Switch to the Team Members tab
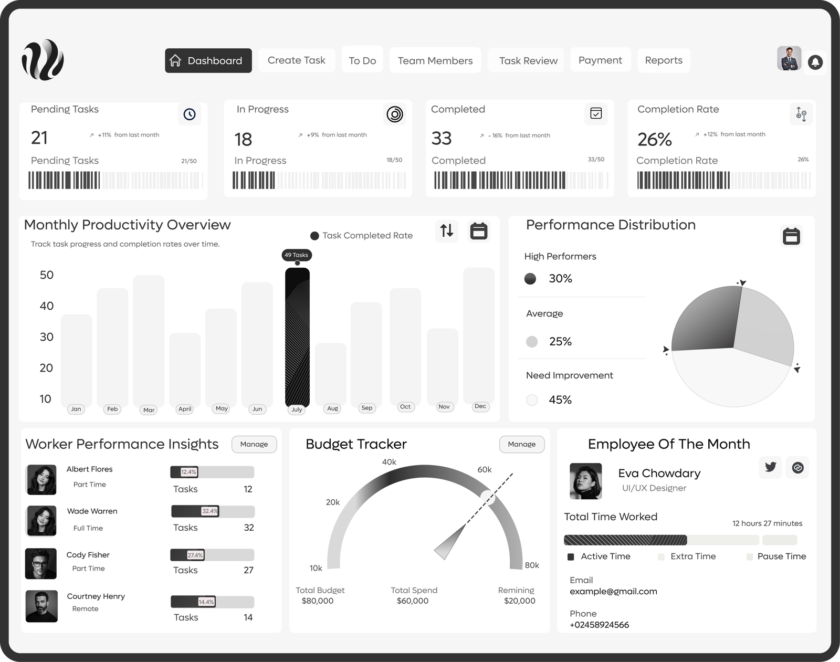Image resolution: width=840 pixels, height=662 pixels. 435,60
